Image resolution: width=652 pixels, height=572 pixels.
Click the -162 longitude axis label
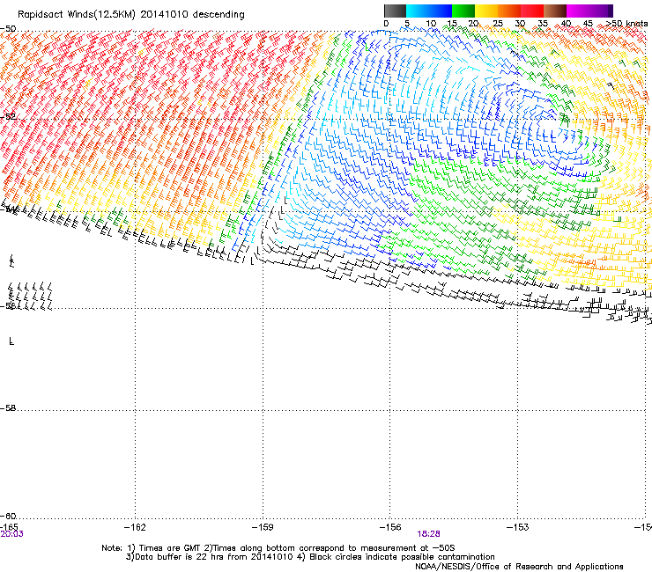click(x=135, y=527)
